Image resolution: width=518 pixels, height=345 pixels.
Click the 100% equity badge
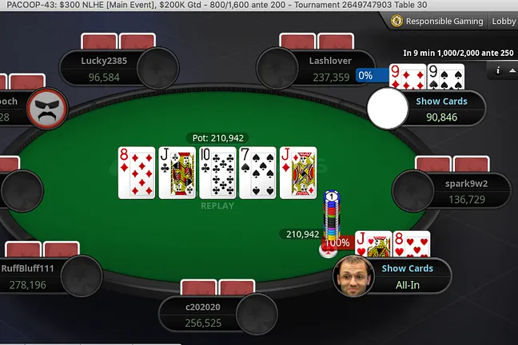tap(337, 243)
